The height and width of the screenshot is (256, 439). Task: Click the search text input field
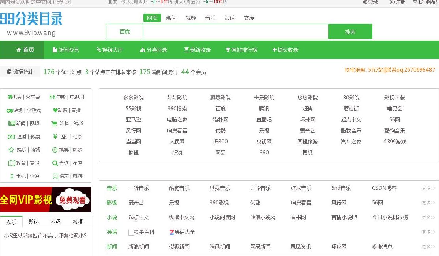click(x=236, y=31)
